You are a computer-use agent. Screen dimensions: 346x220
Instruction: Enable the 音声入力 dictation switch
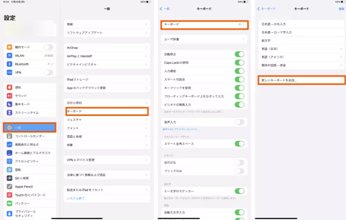239,122
